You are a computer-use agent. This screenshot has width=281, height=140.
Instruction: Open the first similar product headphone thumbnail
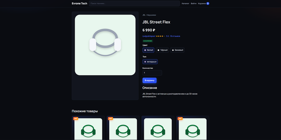(88, 129)
